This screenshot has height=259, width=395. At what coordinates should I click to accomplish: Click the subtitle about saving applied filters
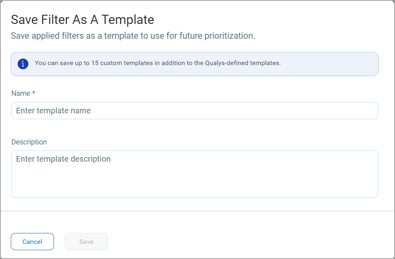coord(133,36)
